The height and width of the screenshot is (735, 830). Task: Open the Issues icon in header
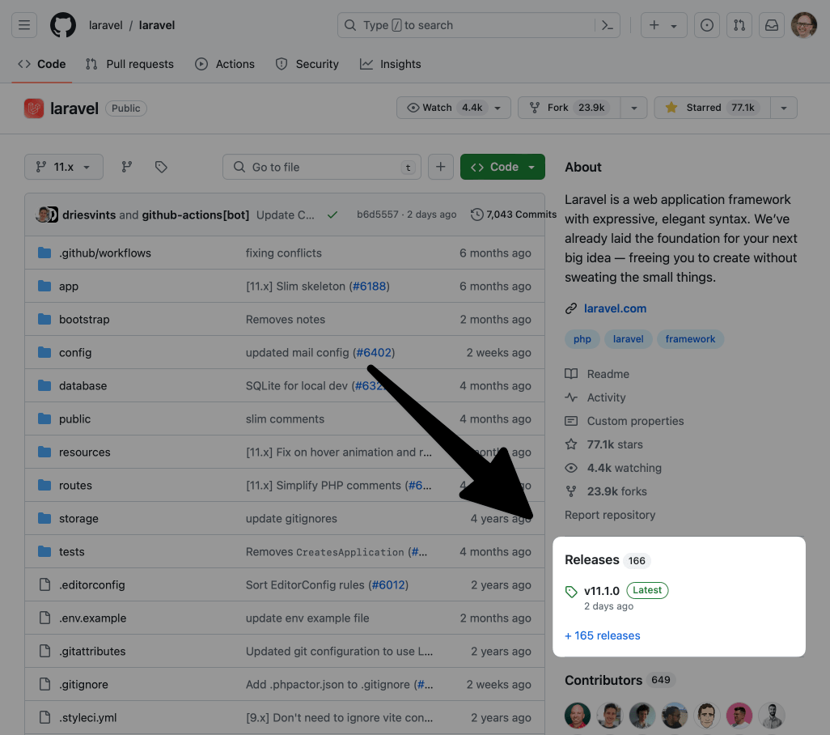pos(707,25)
